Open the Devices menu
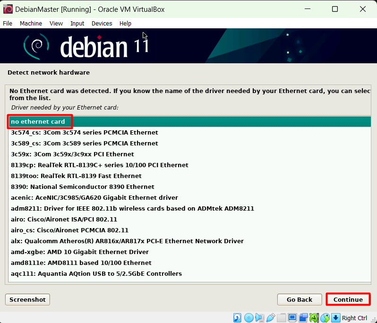This screenshot has height=323, width=377. [x=102, y=23]
